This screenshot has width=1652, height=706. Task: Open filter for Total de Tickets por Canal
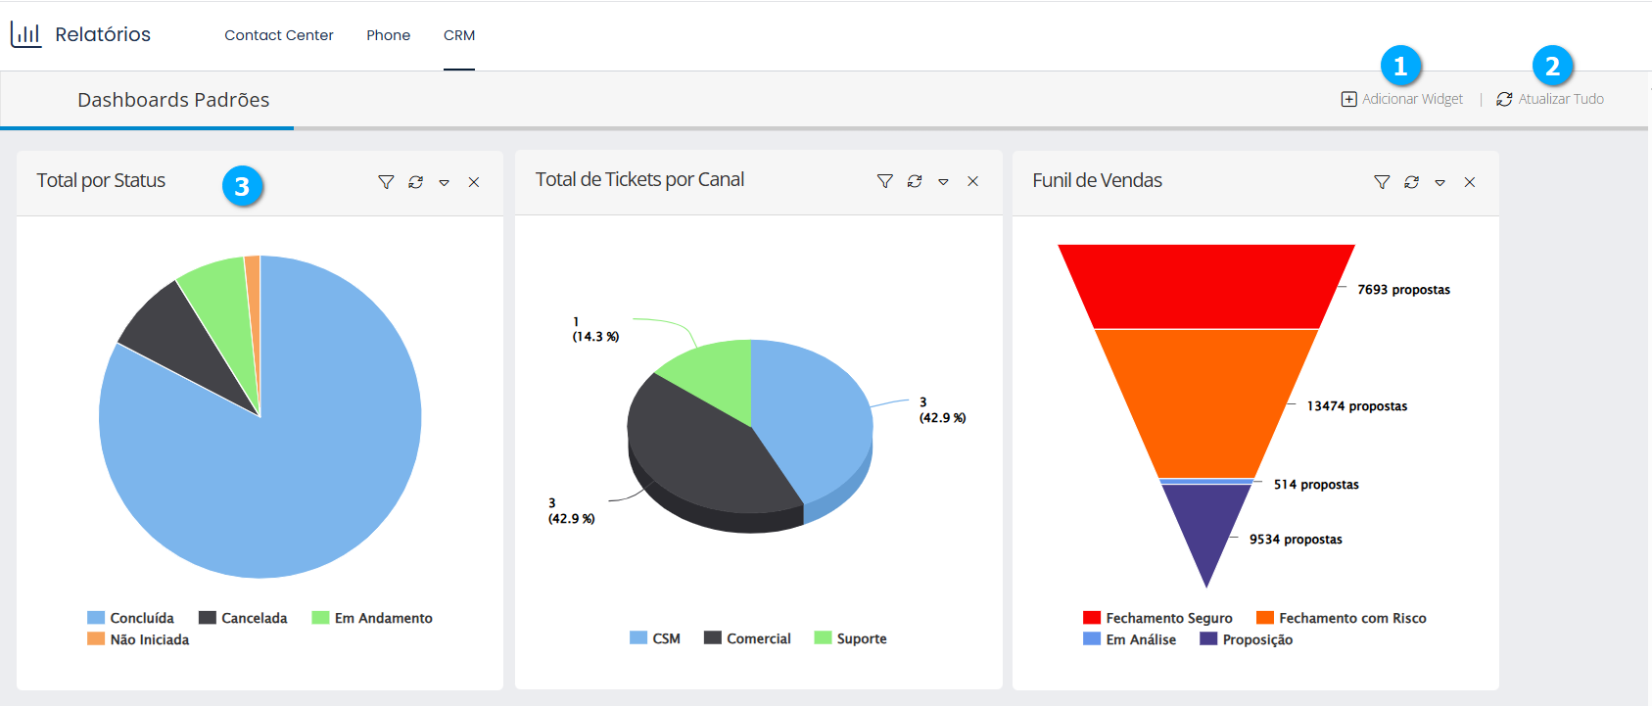coord(884,181)
